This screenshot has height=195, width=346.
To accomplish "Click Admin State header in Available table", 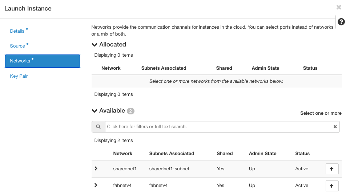I will [x=262, y=154].
